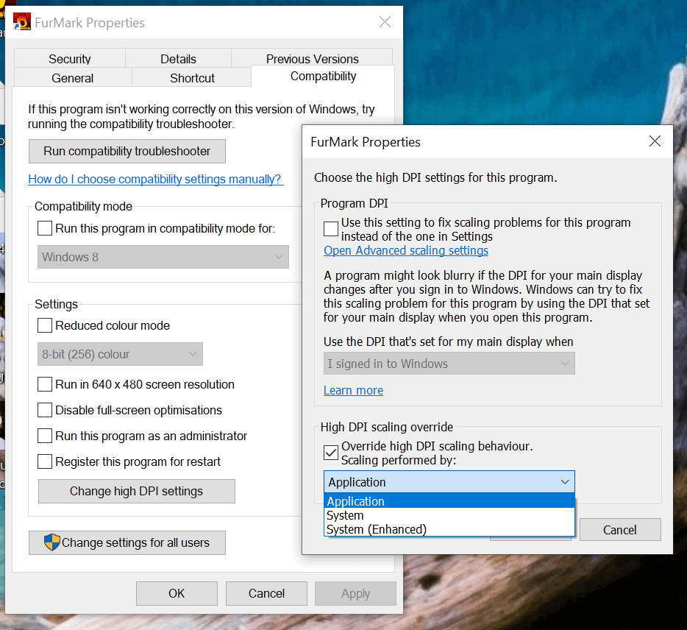Select Application in the scaling list

coord(449,501)
